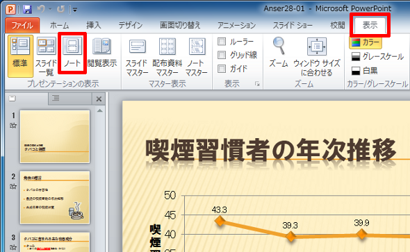
Task: Select slide 3 thumbnail
Action: (55, 242)
